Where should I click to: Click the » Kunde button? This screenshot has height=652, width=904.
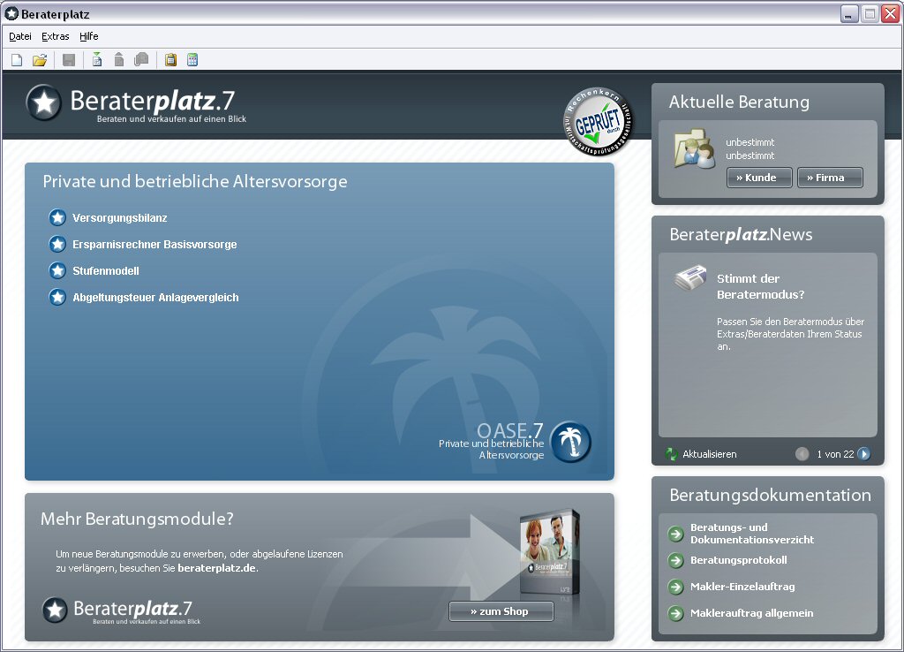[x=759, y=178]
